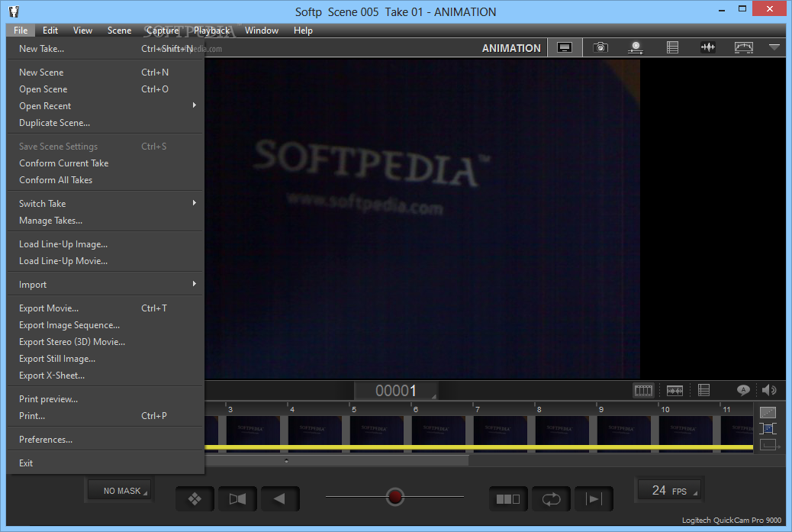
Task: Toggle the short play frames button
Action: (508, 499)
